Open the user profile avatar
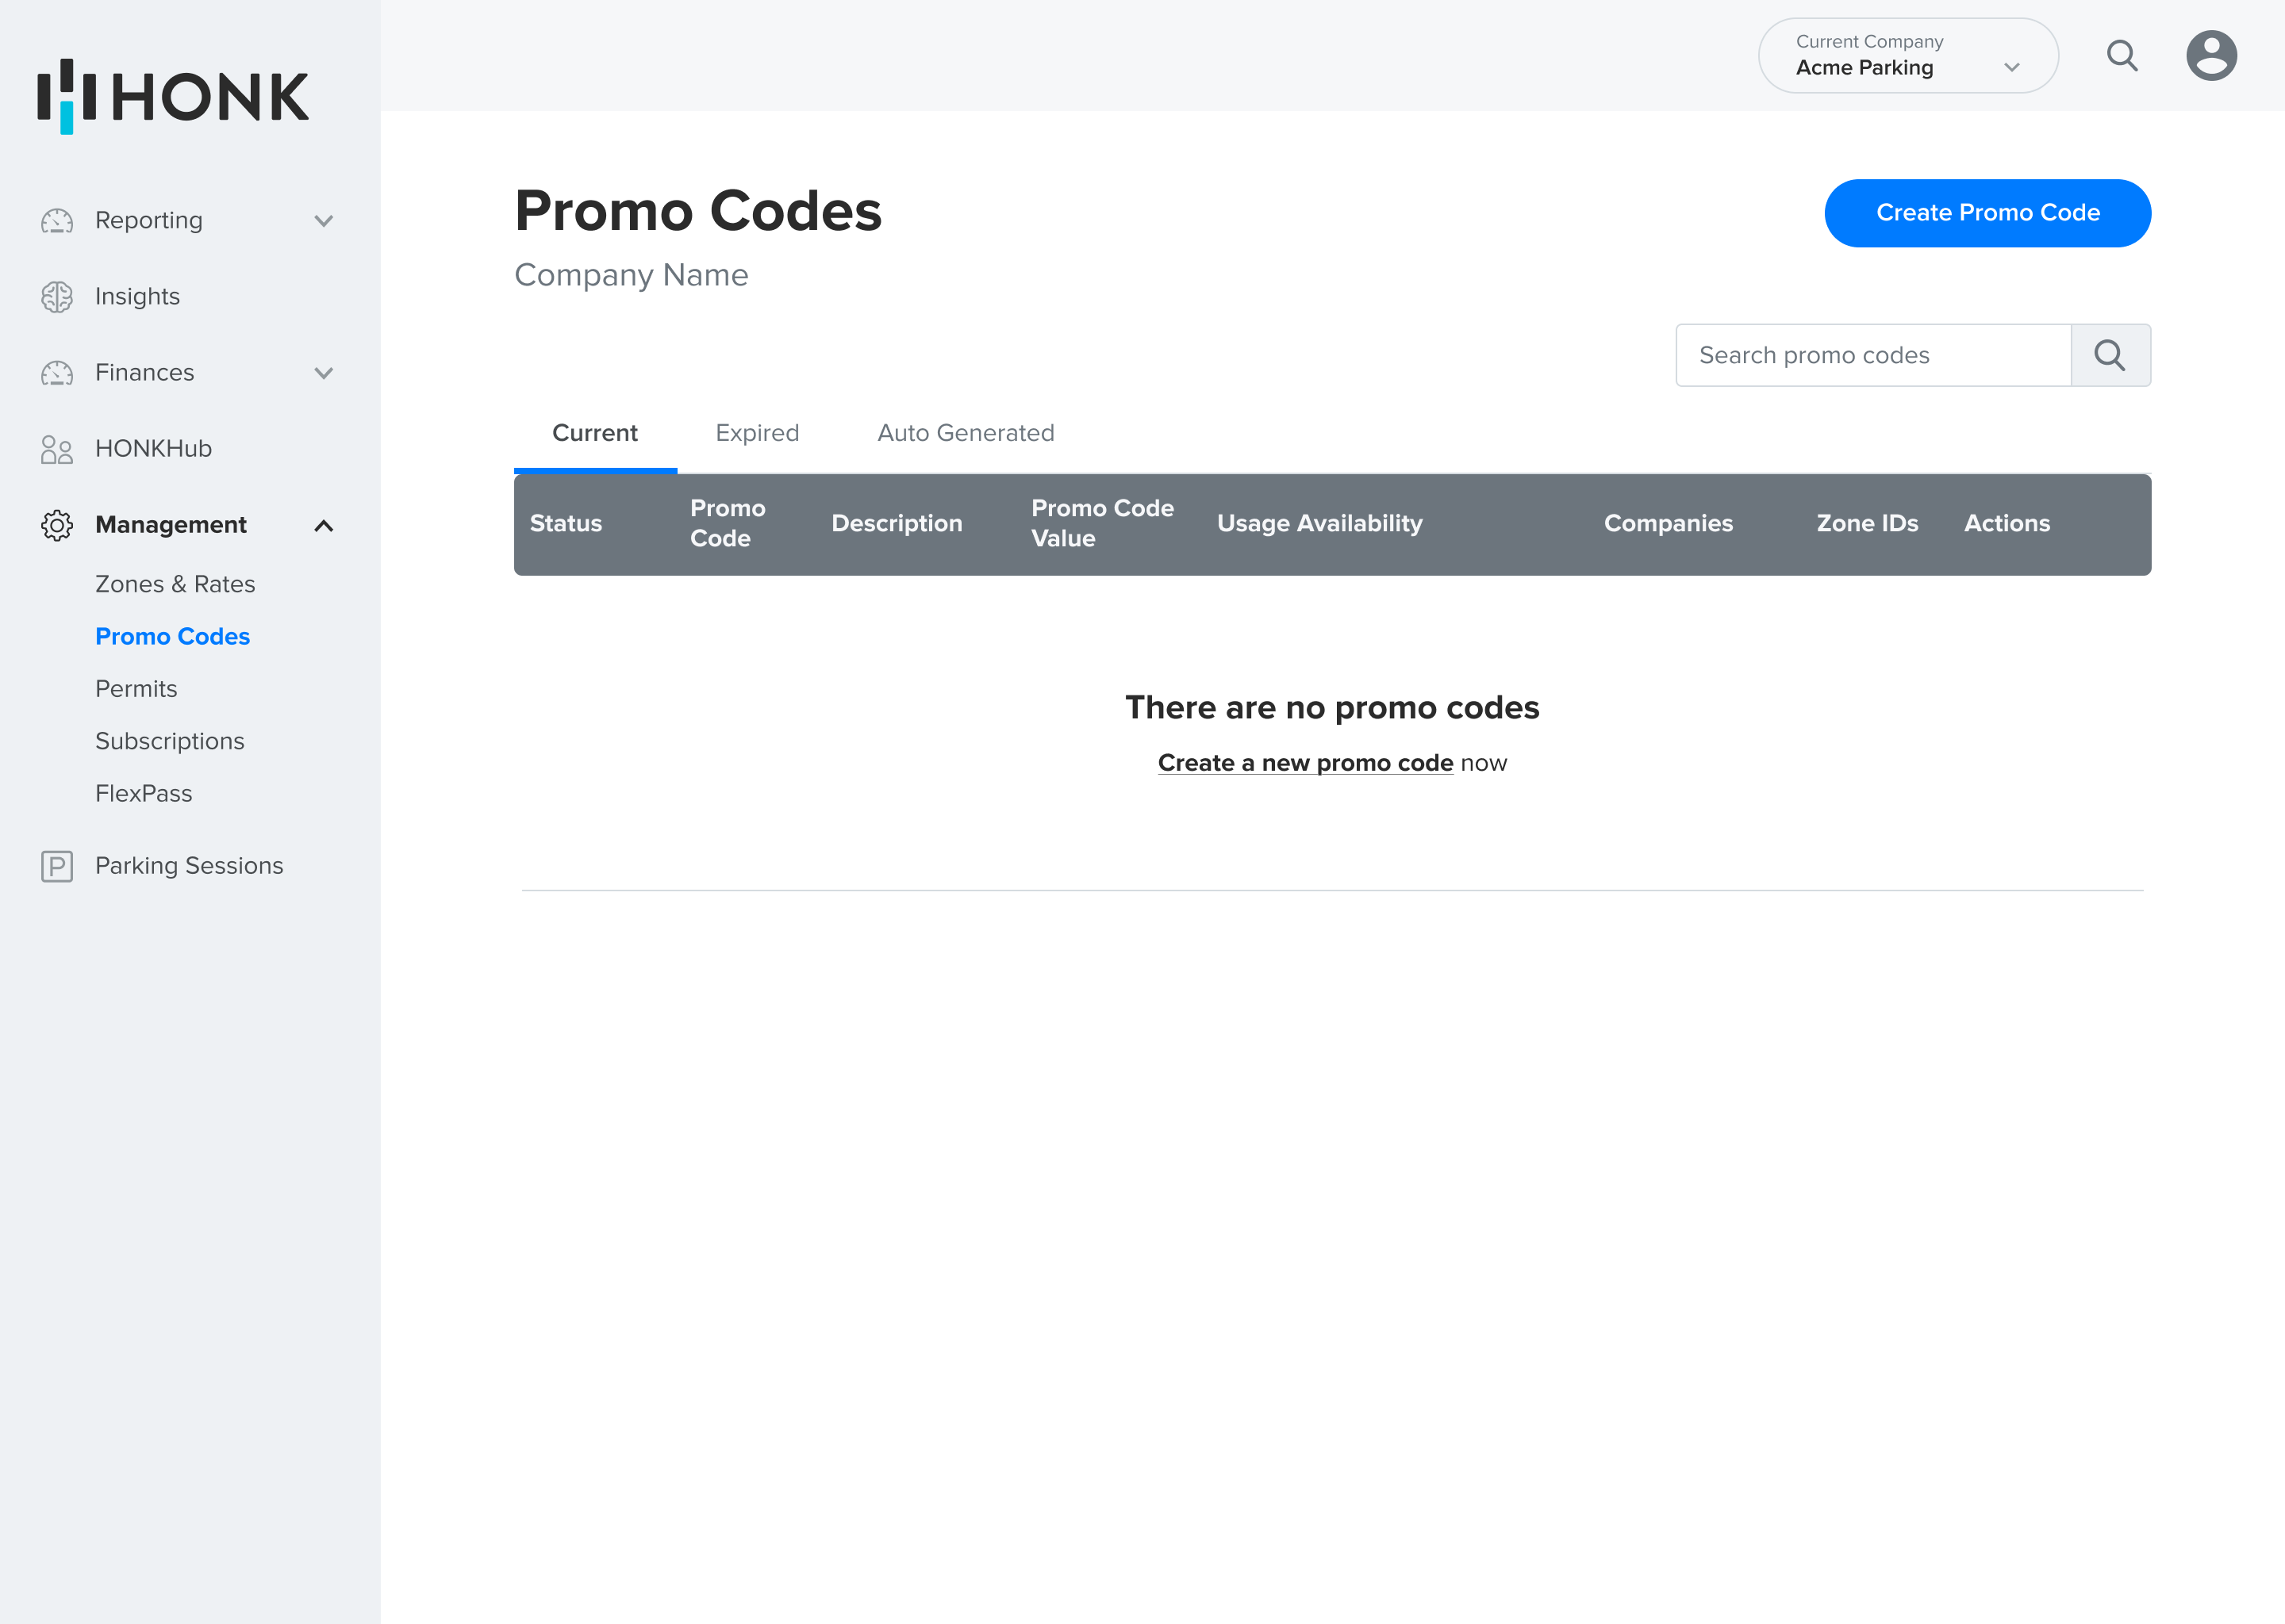 click(x=2211, y=56)
